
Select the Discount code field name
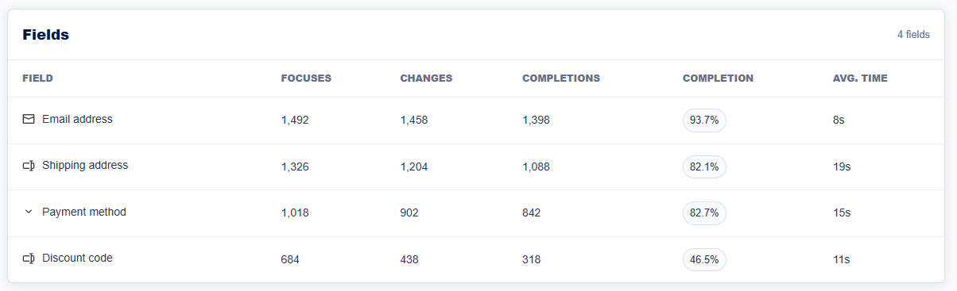coord(77,258)
